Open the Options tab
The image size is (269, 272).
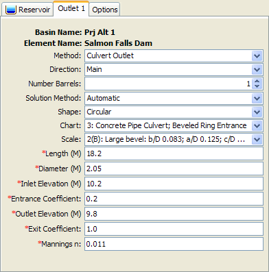[104, 10]
